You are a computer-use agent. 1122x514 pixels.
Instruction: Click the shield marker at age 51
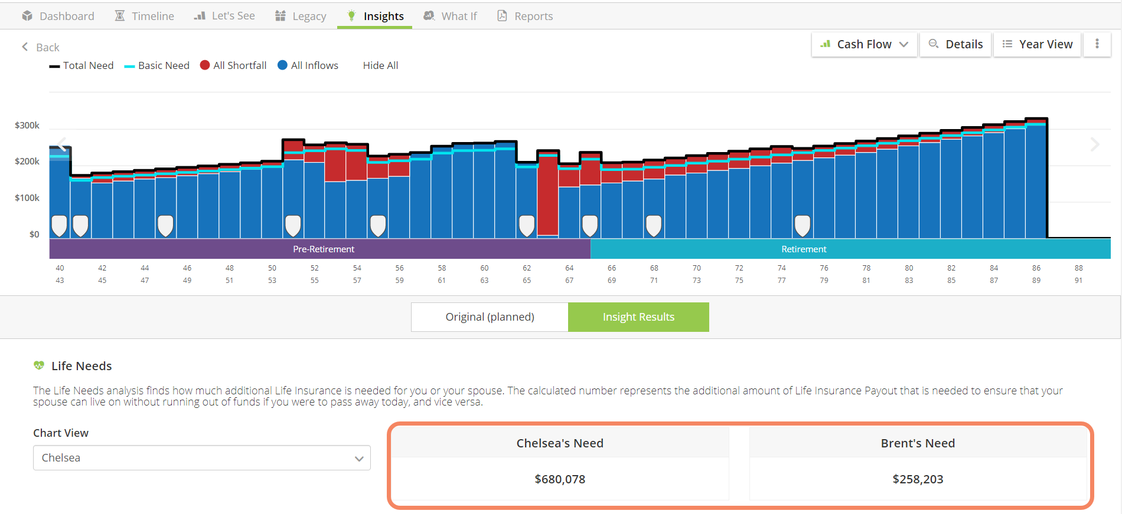coord(293,226)
